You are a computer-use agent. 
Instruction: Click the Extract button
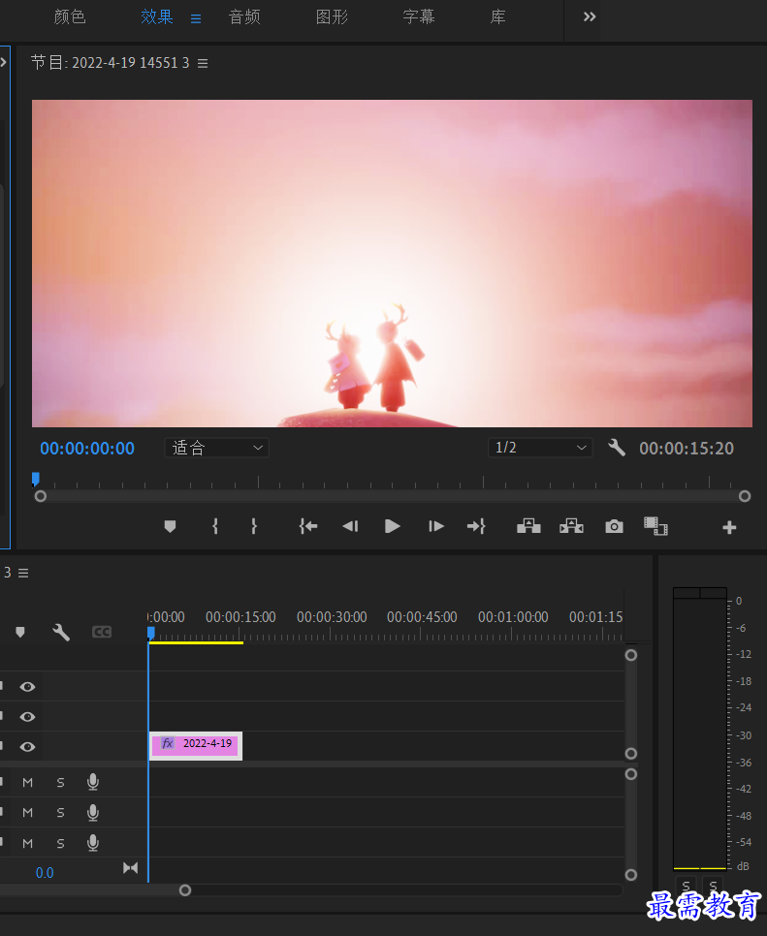coord(571,526)
